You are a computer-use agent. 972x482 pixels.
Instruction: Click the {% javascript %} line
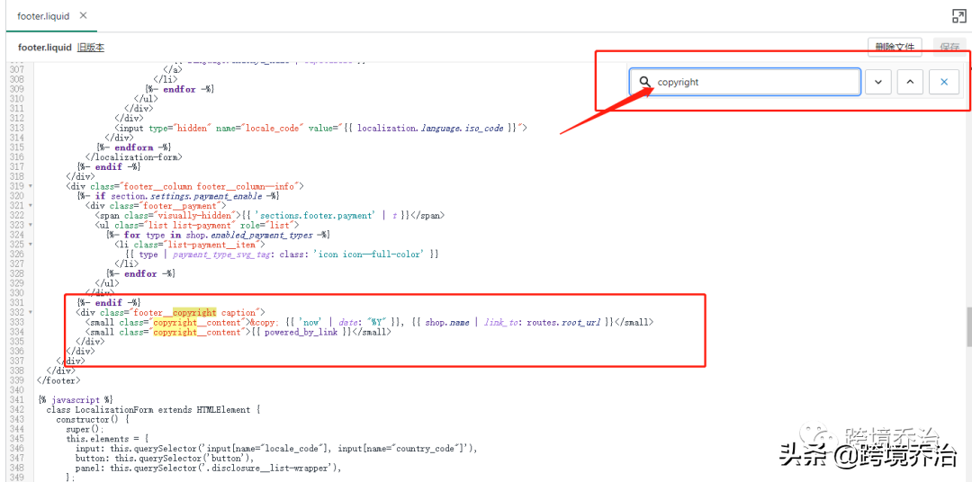click(75, 399)
